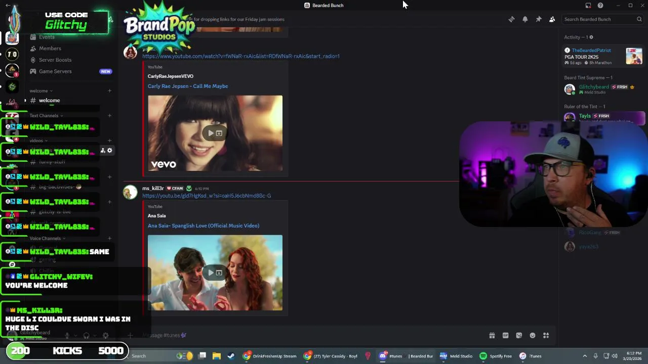The height and width of the screenshot is (364, 648).
Task: Open ms_kill3r's username in chat
Action: [x=153, y=189]
